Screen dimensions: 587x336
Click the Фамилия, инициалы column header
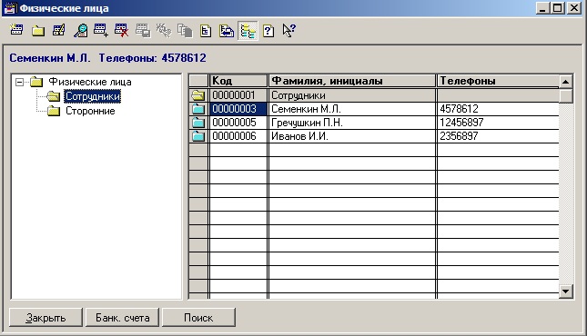352,81
